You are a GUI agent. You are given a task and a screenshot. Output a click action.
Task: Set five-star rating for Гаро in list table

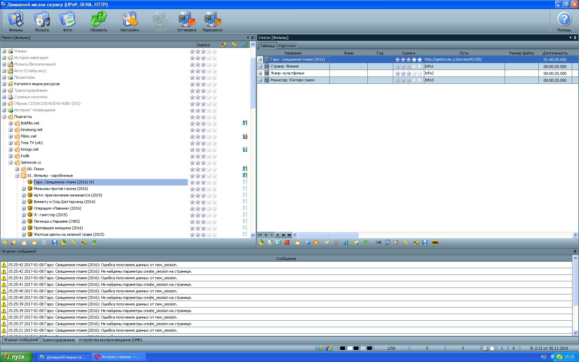tap(419, 60)
